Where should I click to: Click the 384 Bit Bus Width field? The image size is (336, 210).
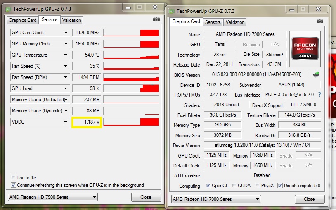tap(299, 124)
